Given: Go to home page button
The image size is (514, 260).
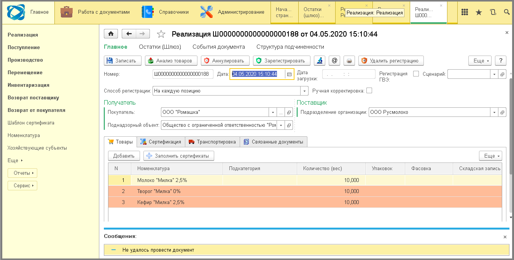Looking at the screenshot, I should (111, 34).
